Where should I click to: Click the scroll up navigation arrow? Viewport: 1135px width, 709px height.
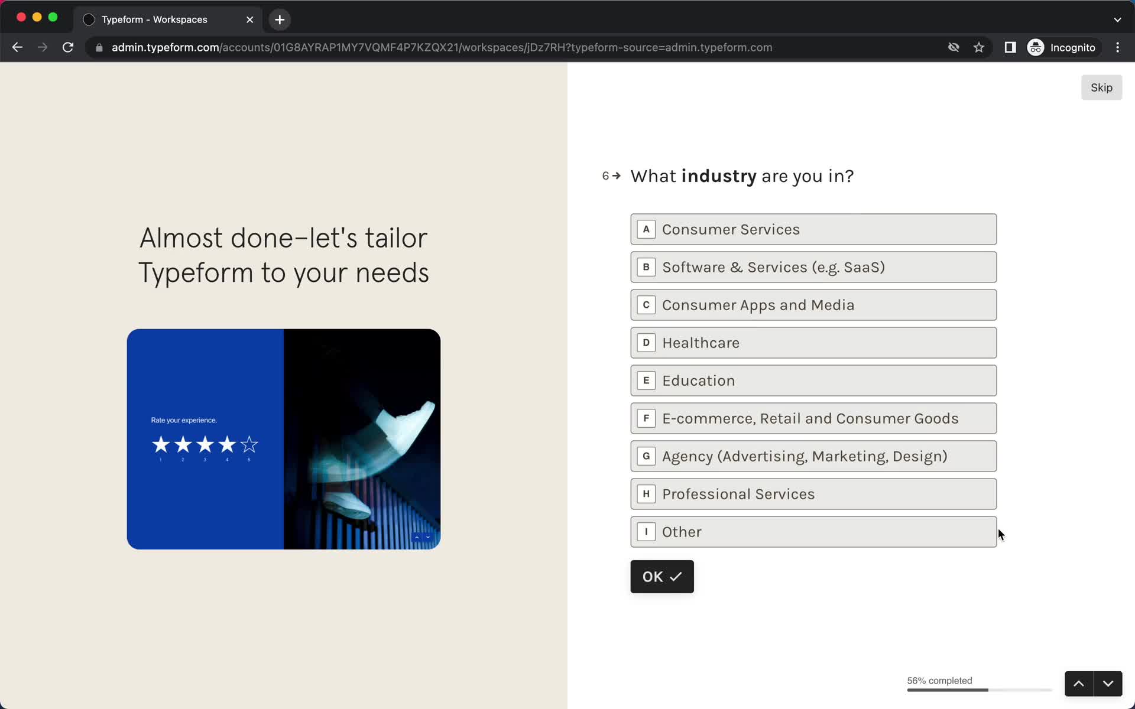point(1079,684)
